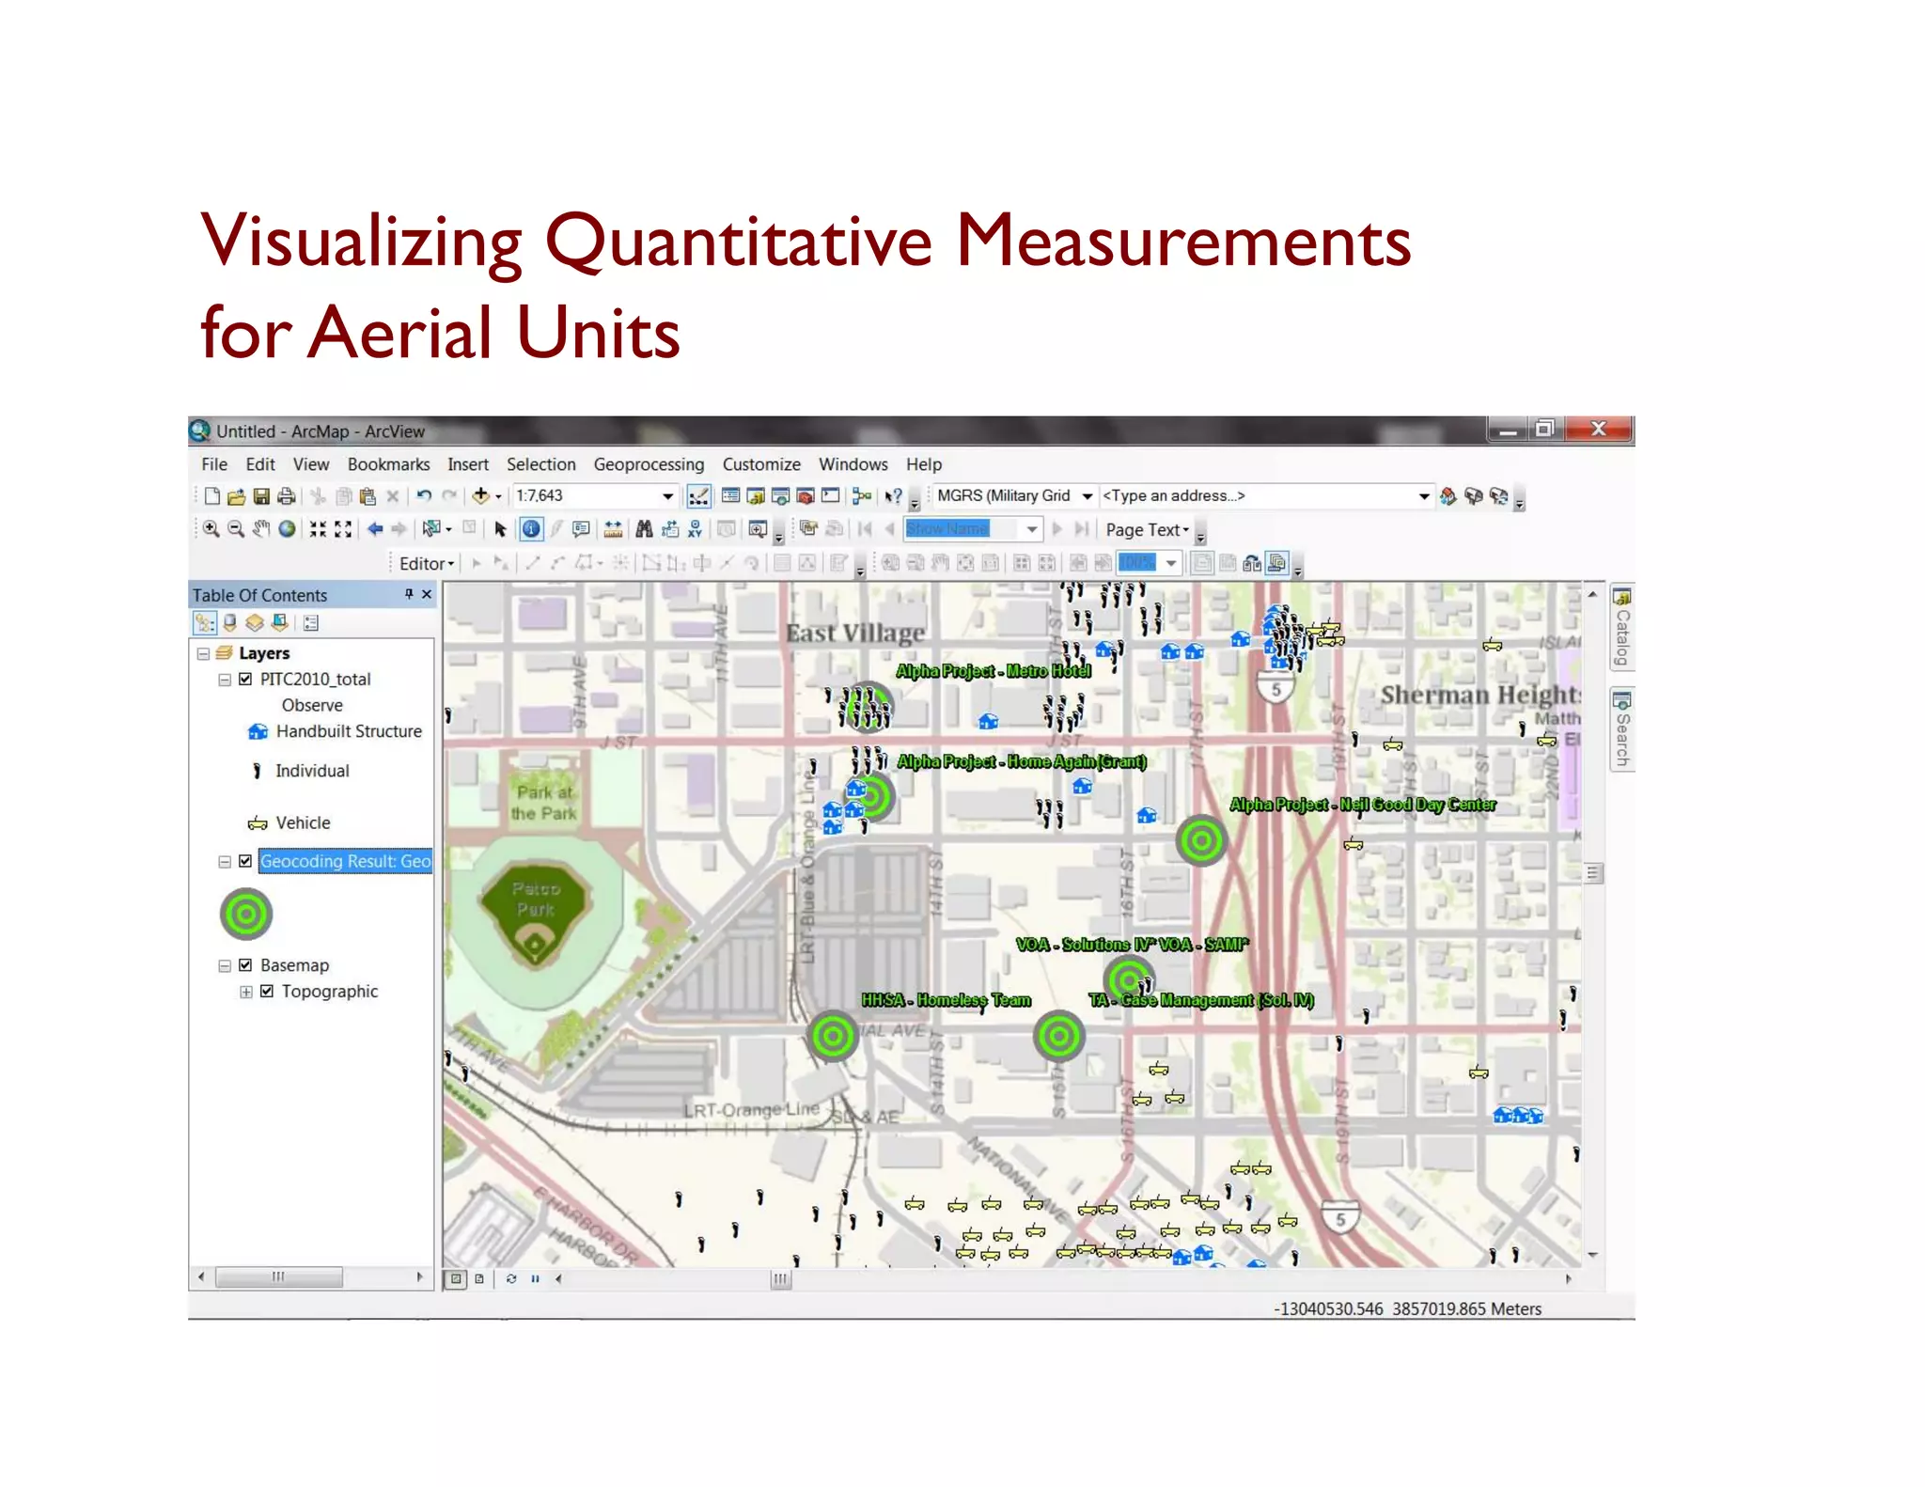This screenshot has width=1925, height=1487.
Task: Open MGRS (Military Grid) locator dropdown
Action: (x=1088, y=496)
